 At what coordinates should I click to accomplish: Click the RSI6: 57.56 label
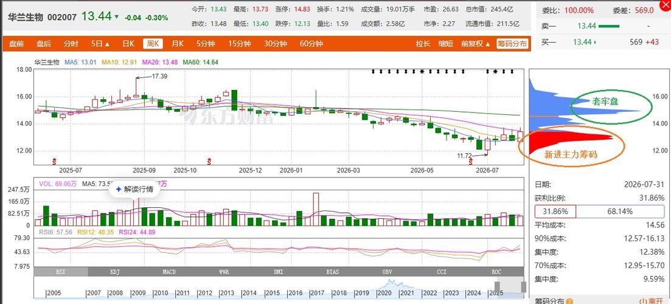[54, 232]
